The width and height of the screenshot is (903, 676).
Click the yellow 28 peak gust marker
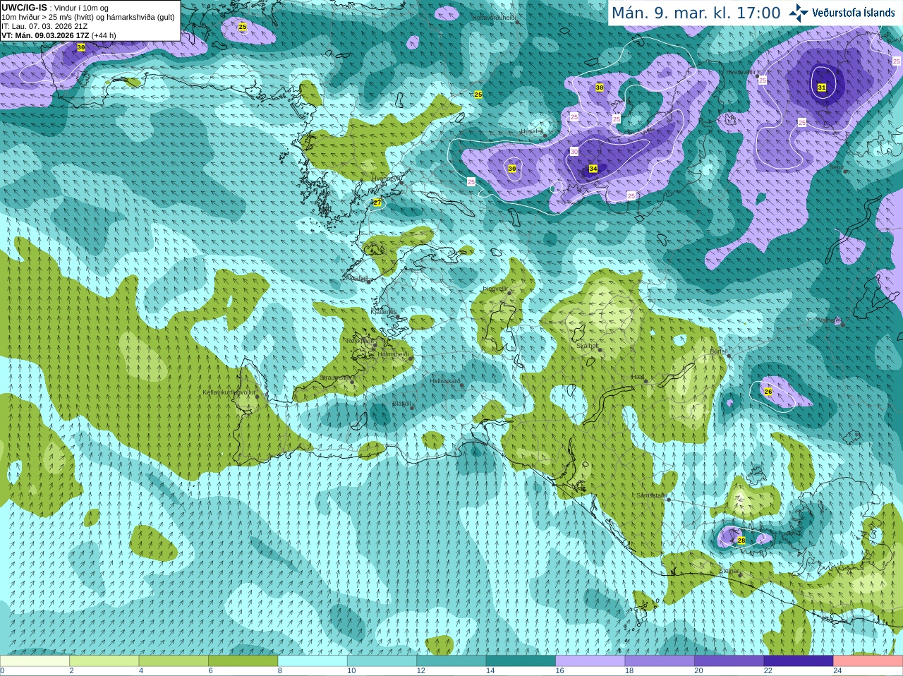click(x=741, y=541)
